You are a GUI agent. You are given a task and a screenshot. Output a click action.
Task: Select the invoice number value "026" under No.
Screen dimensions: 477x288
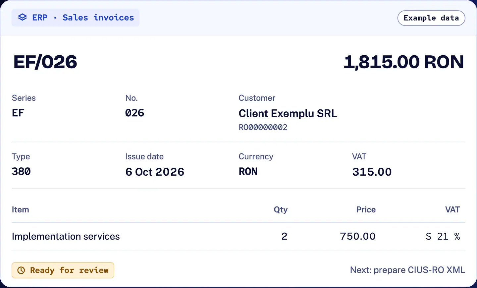point(135,113)
